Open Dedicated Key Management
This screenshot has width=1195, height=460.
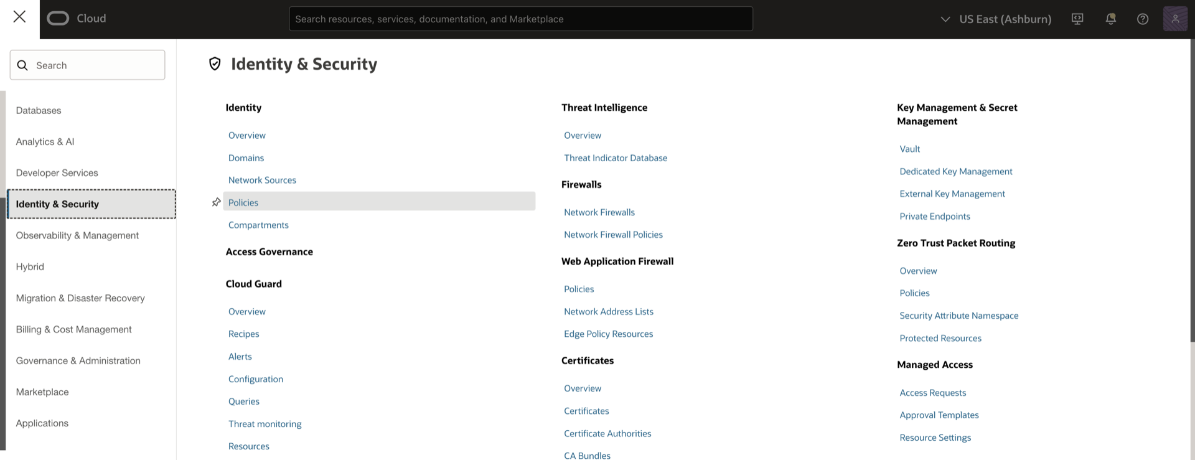pyautogui.click(x=955, y=171)
